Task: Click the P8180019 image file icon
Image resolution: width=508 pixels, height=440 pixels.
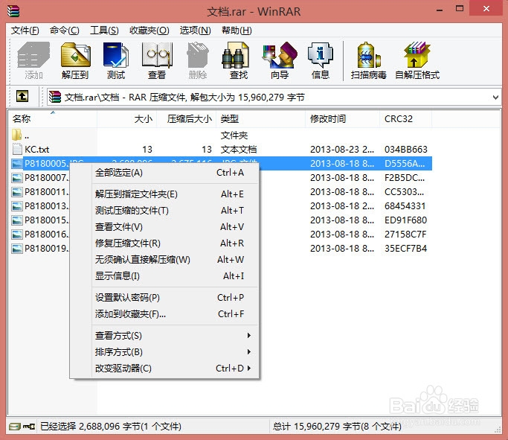Action: tap(17, 249)
